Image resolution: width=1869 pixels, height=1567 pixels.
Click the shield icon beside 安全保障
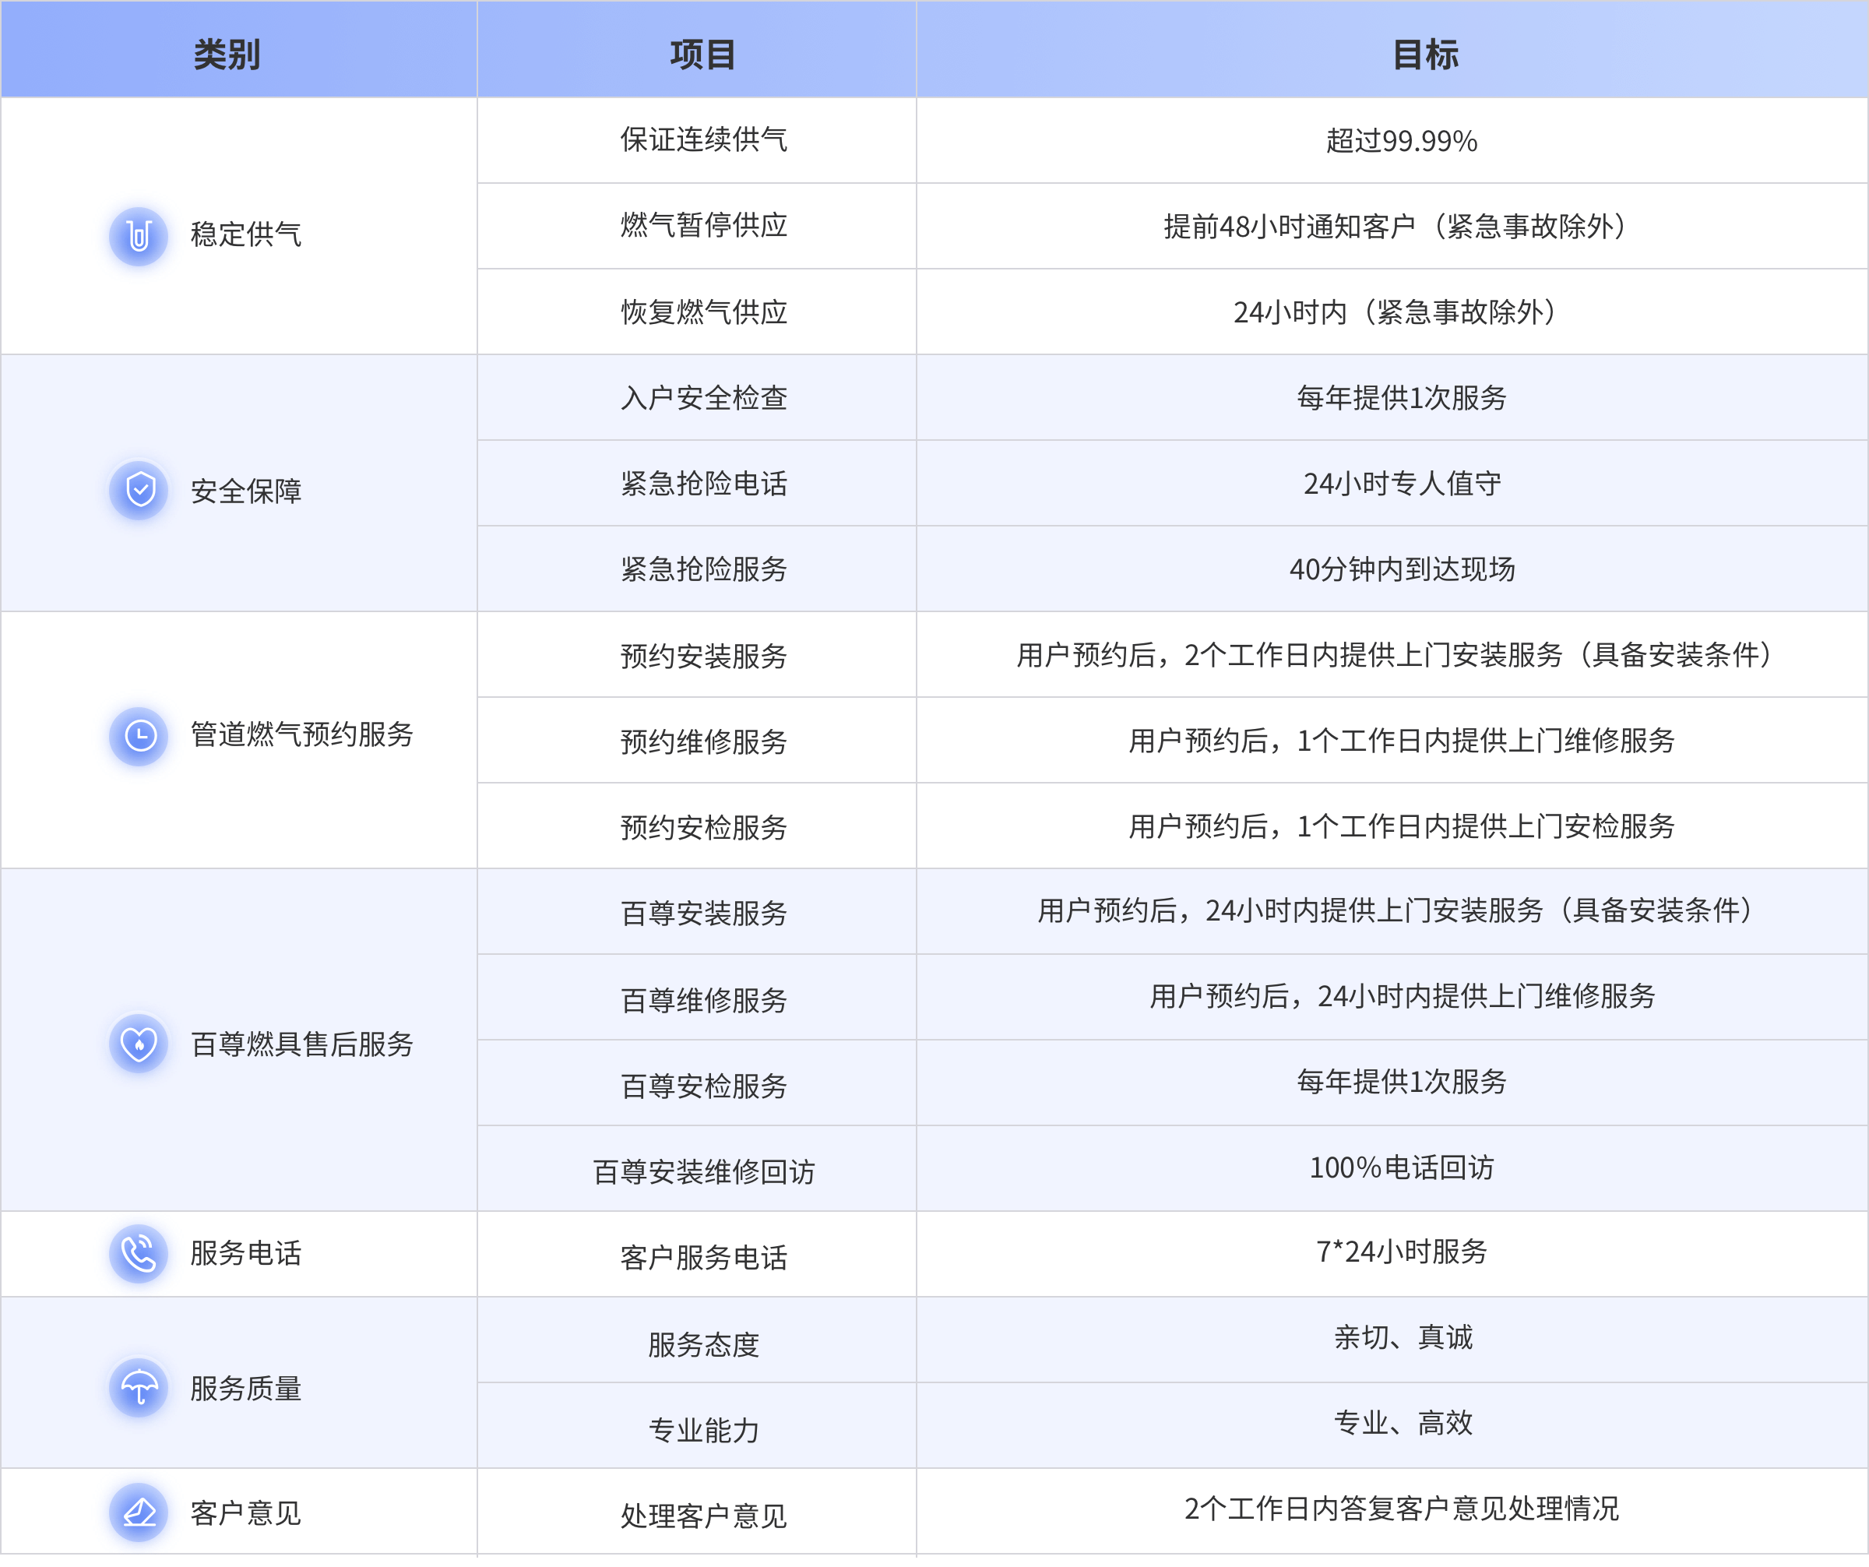(139, 491)
